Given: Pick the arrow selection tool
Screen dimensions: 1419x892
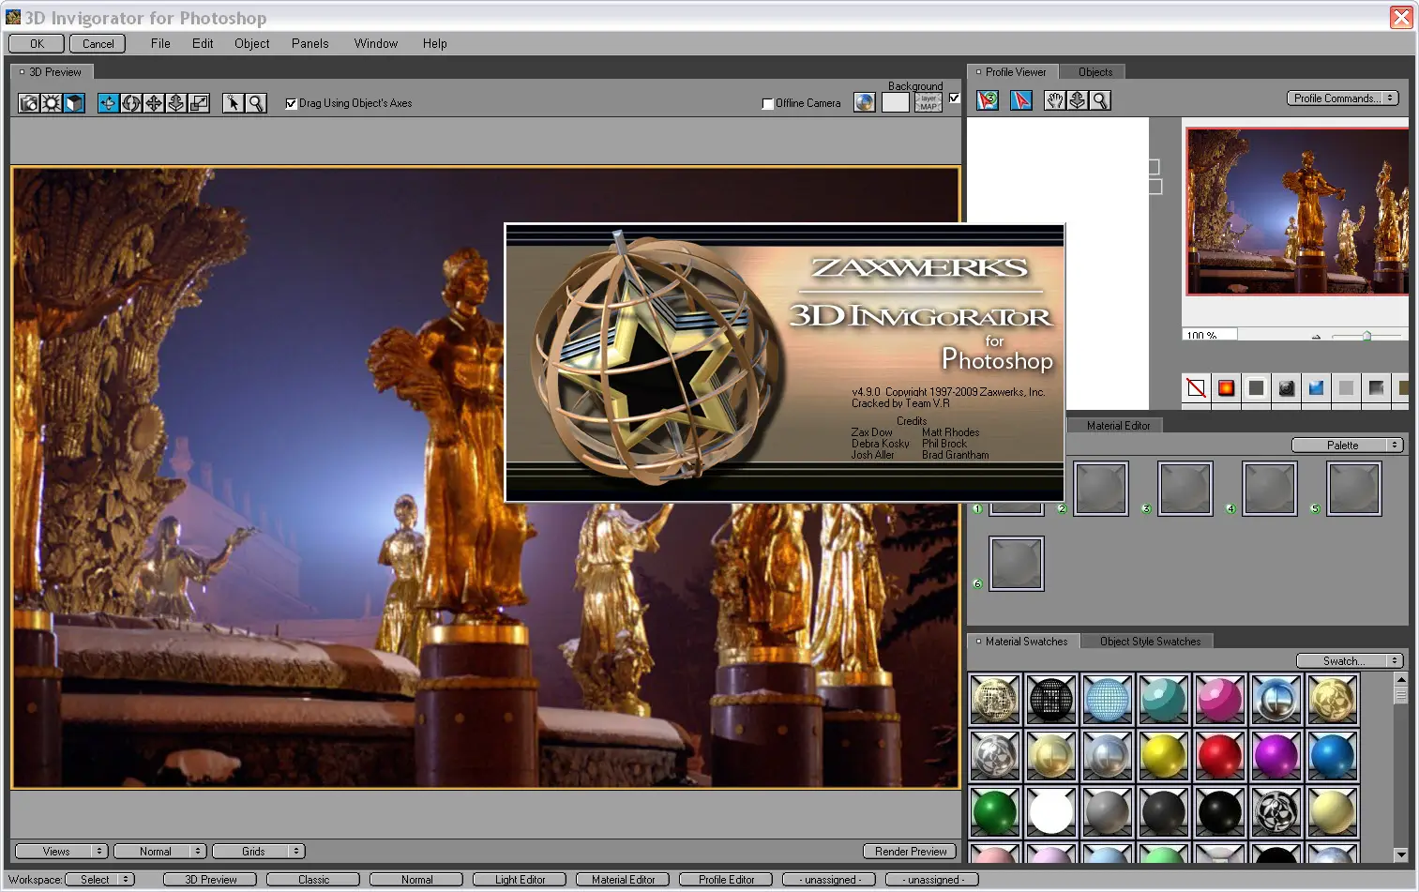Looking at the screenshot, I should point(233,103).
